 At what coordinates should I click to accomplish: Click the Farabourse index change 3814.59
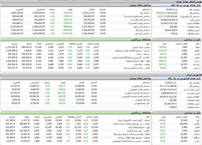[x=61, y=93]
